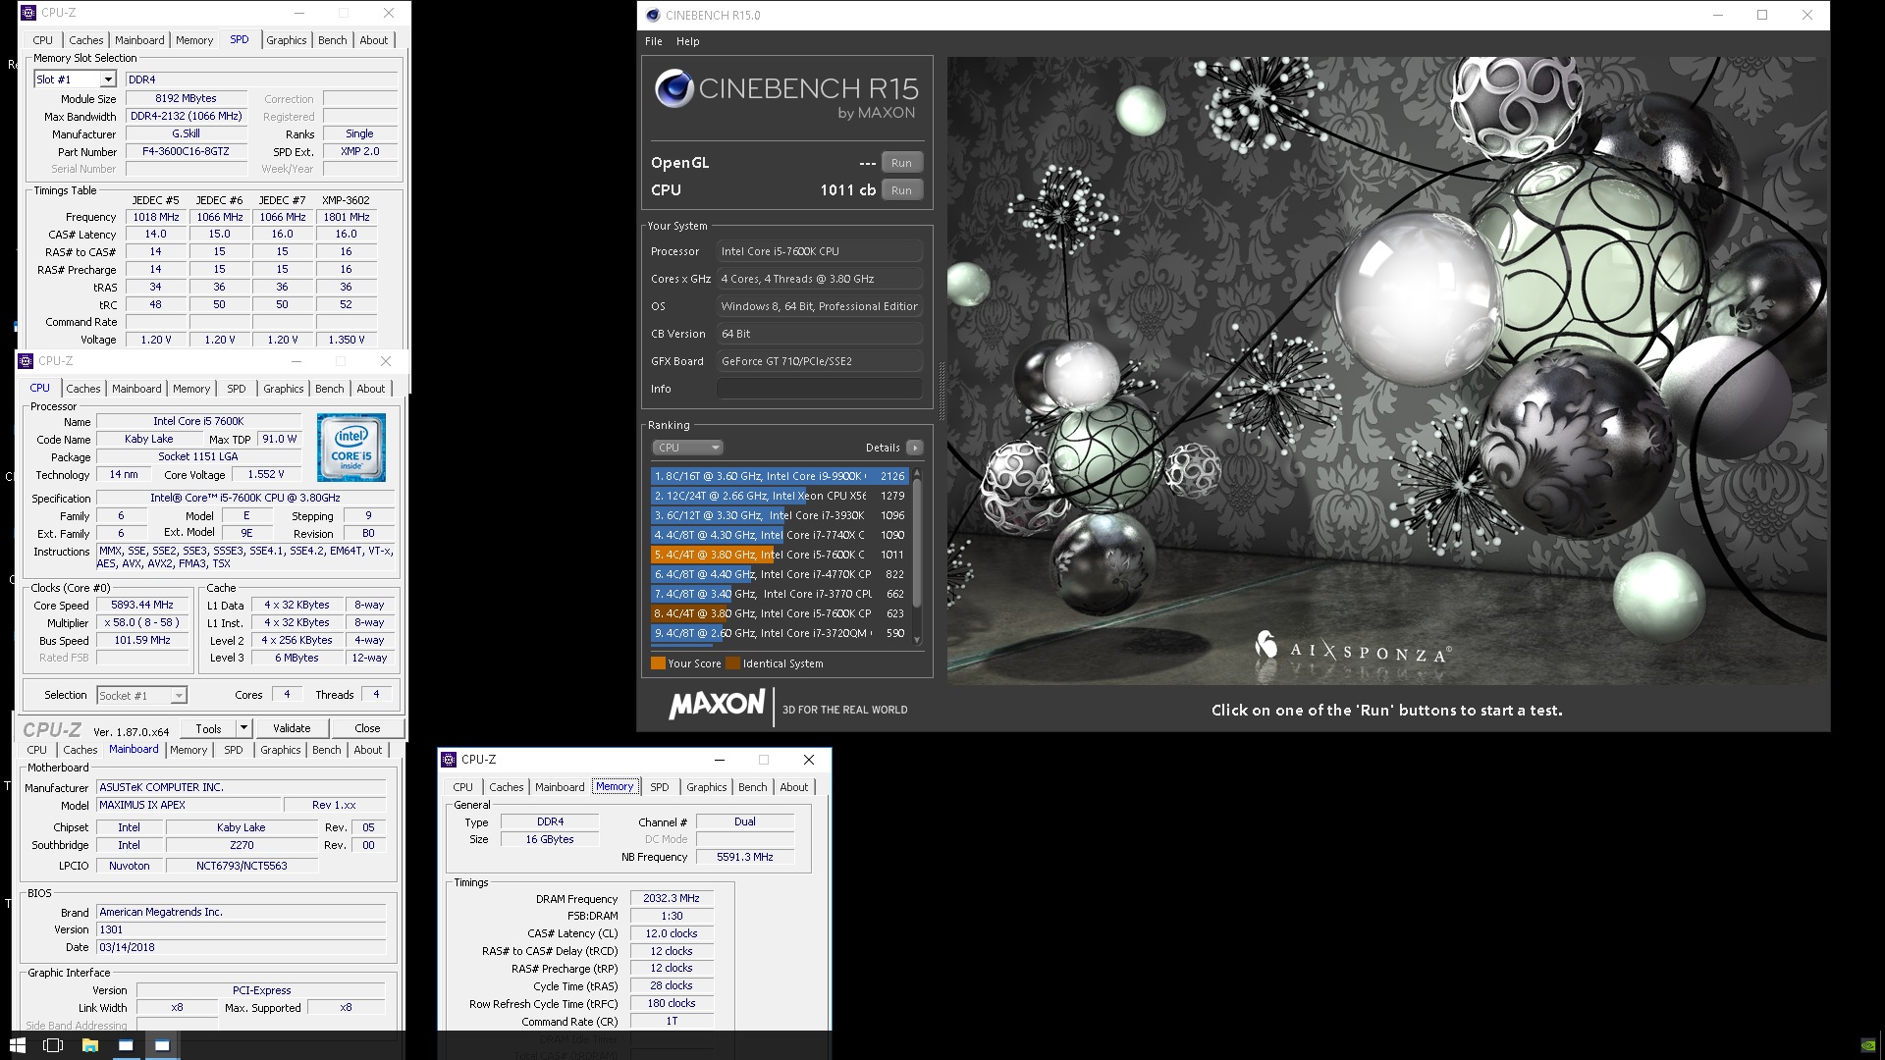The height and width of the screenshot is (1060, 1885).
Task: Click the Multiplier x 58.0 value
Action: pos(141,623)
